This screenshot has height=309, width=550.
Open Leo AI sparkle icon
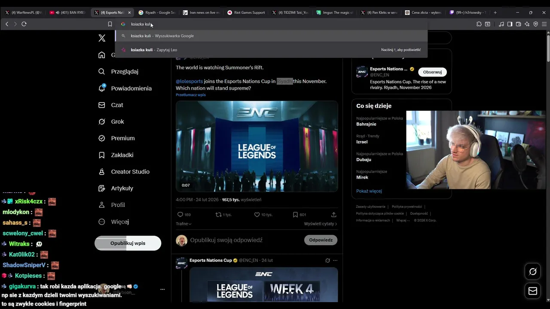click(x=527, y=24)
